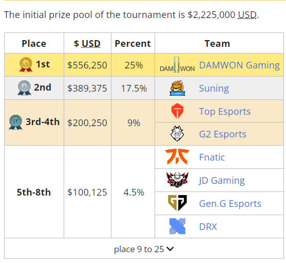
Task: Click the USD abbreviation in the table header
Action: (x=91, y=44)
